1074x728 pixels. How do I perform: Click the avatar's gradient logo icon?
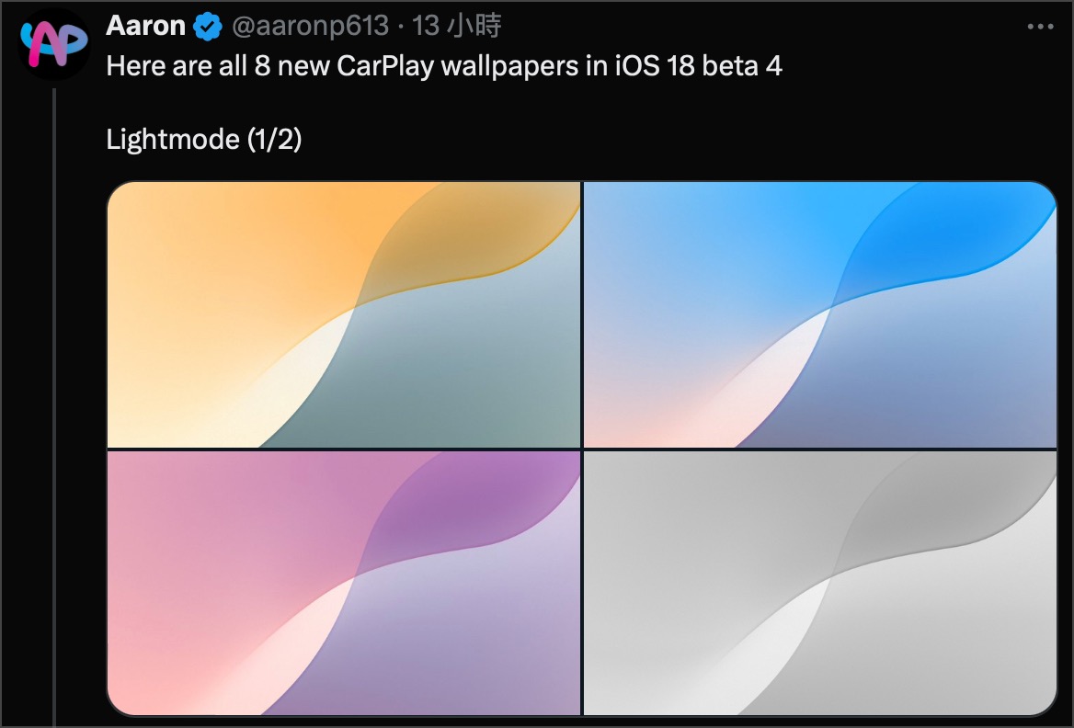[x=55, y=41]
